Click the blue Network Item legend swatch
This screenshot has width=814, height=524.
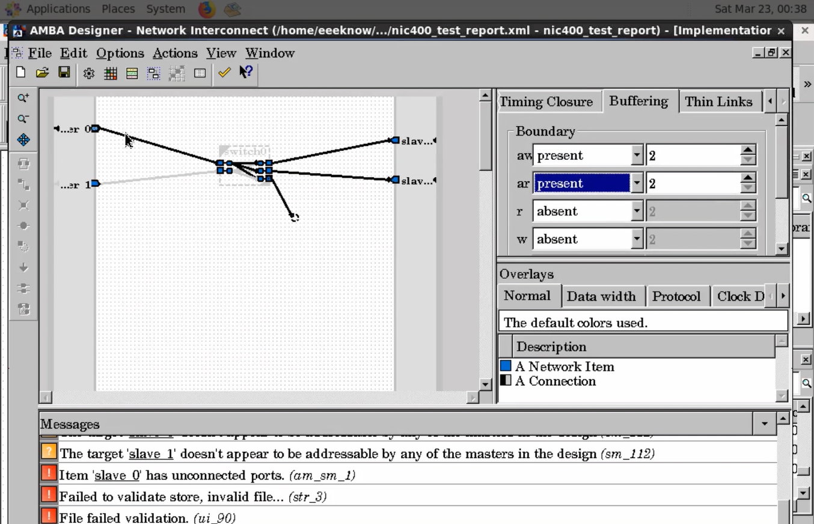pos(506,365)
